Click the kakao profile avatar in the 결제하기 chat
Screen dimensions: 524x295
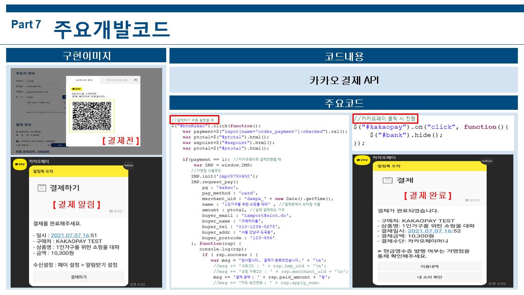click(129, 166)
